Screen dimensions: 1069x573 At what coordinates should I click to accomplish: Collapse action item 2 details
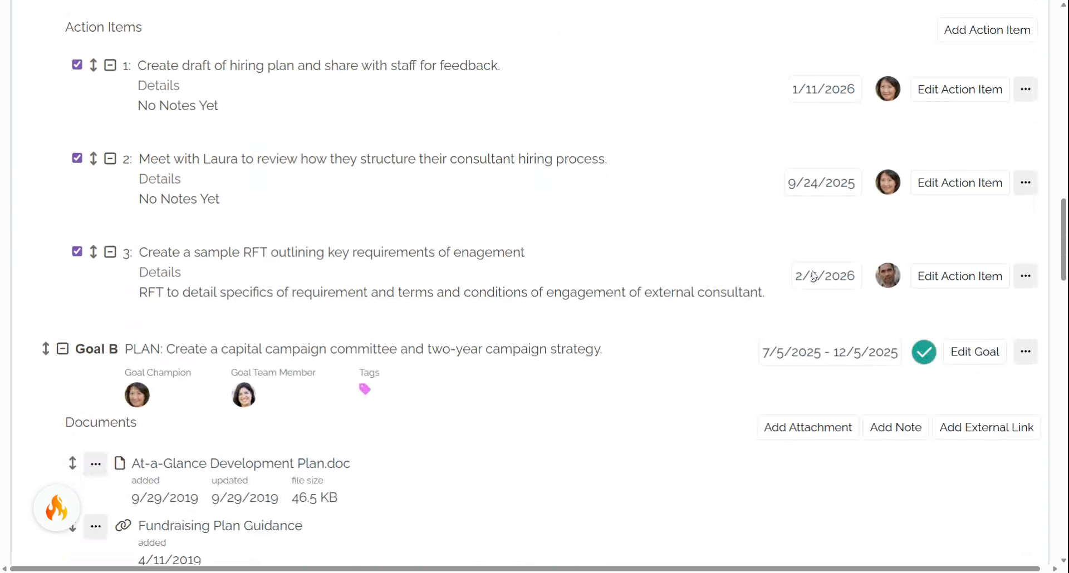[110, 159]
